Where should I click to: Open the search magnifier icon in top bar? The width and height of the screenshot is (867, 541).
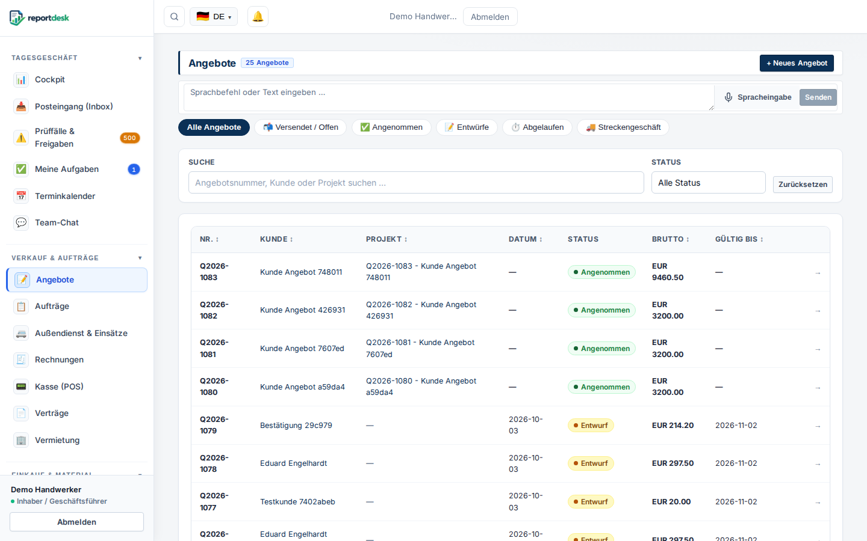click(x=174, y=17)
